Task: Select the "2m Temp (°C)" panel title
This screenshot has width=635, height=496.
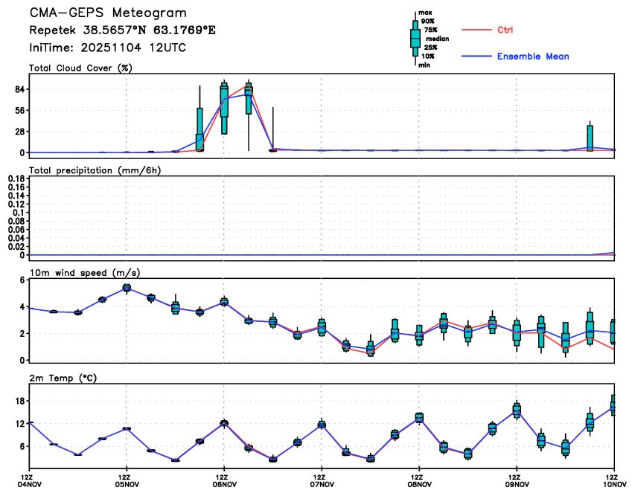Action: pyautogui.click(x=57, y=378)
